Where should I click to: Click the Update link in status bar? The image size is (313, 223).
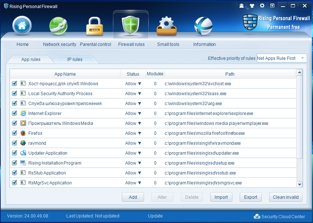155,216
